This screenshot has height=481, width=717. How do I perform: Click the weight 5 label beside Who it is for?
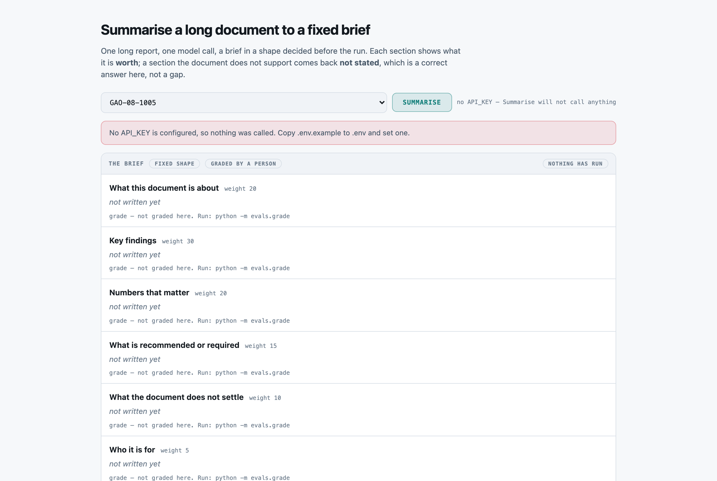coord(174,451)
